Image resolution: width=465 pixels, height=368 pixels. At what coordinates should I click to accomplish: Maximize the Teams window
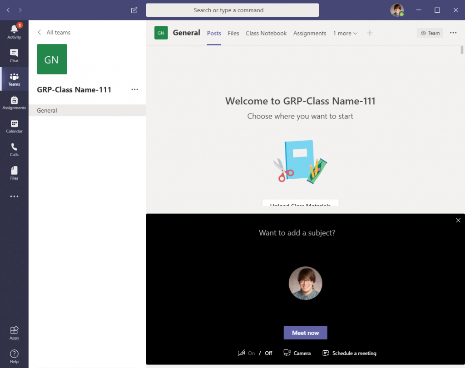(x=437, y=10)
